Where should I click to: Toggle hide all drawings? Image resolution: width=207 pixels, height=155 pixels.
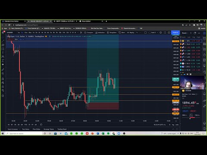[3, 90]
